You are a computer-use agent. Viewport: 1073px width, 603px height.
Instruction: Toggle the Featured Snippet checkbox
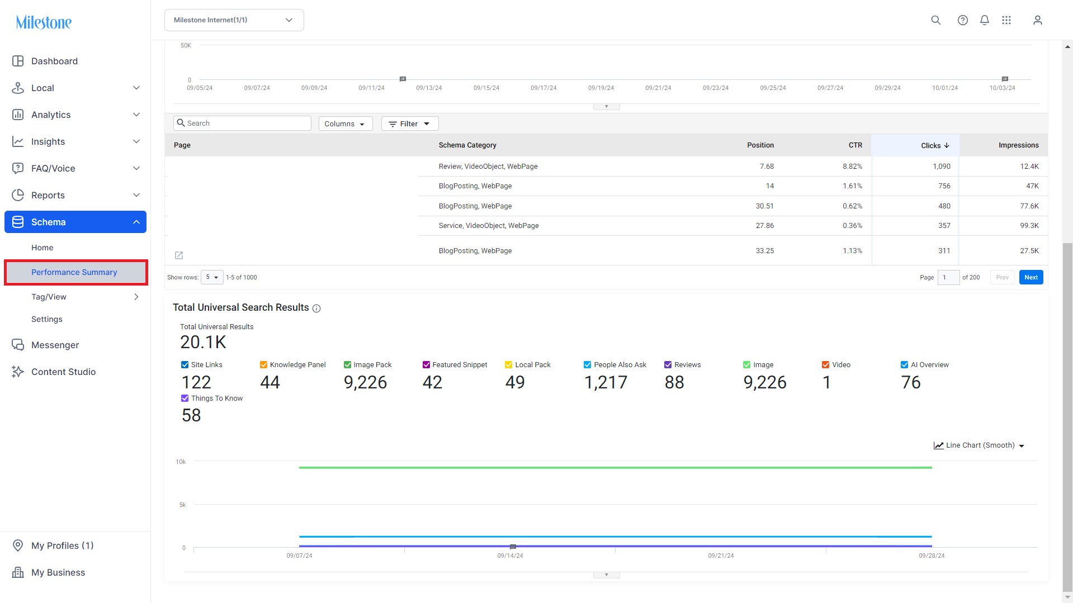pos(426,365)
